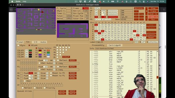Click the Step button
The image size is (175, 98).
click(x=153, y=8)
